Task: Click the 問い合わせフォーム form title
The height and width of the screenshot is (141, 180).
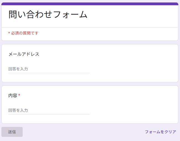Action: click(48, 14)
